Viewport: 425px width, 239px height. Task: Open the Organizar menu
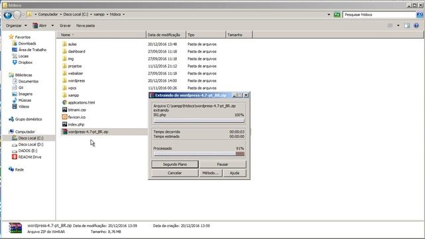tap(16, 25)
